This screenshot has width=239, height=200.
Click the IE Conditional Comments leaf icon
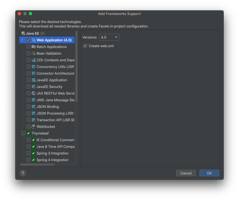coord(34,140)
